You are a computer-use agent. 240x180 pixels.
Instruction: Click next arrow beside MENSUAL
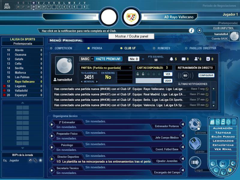point(97,82)
